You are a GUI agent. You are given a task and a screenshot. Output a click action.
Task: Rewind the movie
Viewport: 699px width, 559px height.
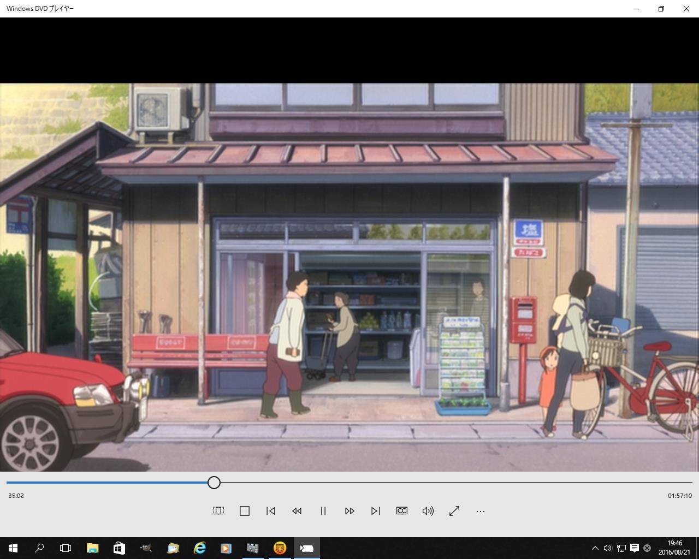(x=297, y=511)
